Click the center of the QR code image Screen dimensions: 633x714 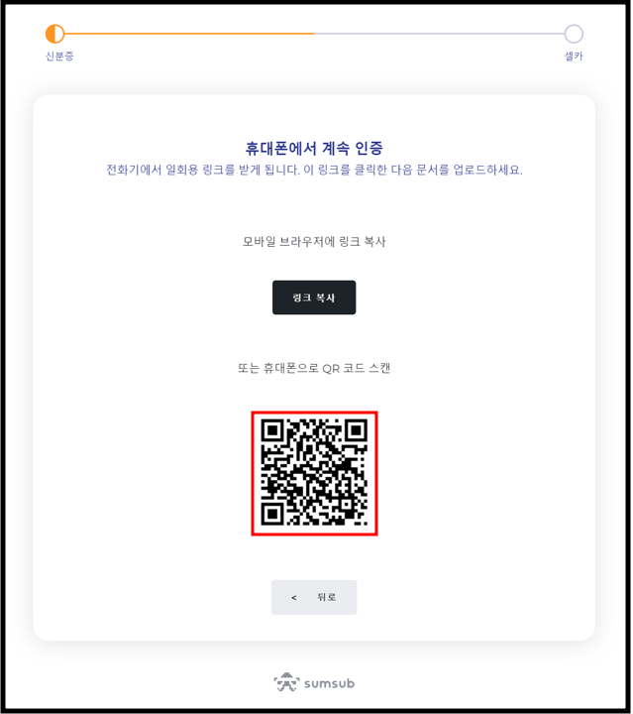(315, 473)
